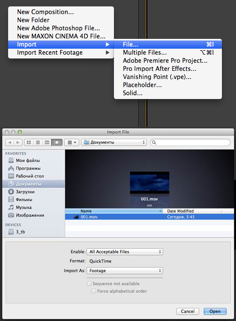Open the arrange items dropdown

[x=72, y=142]
